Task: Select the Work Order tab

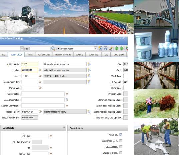Action: tap(16, 55)
